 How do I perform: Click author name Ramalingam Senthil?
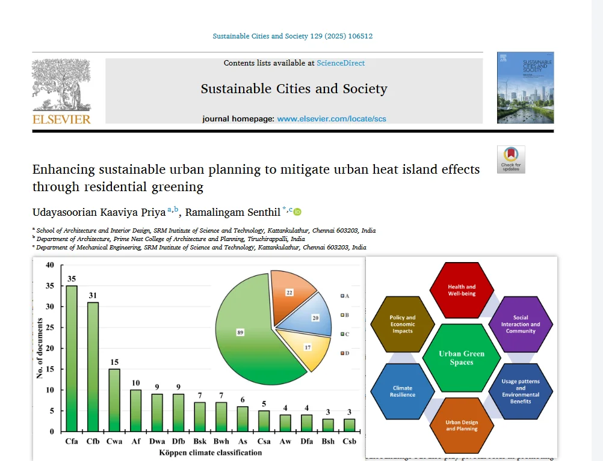[233, 212]
